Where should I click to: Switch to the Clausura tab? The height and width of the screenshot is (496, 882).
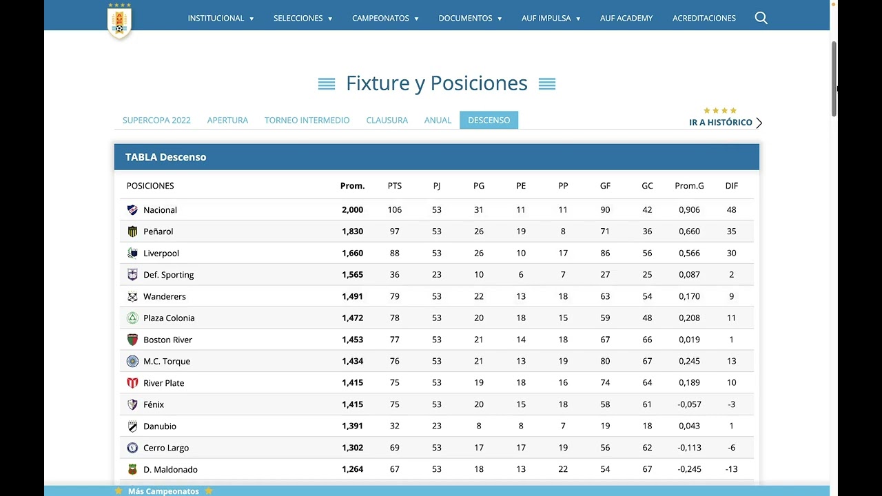[x=387, y=120]
